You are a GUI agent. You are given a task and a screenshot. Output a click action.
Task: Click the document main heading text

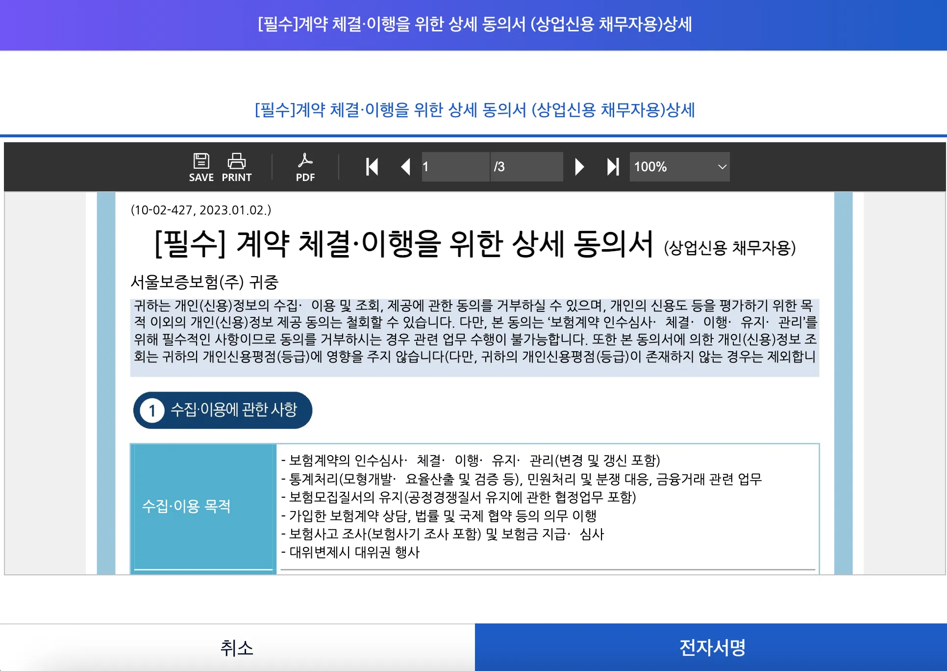pos(404,244)
